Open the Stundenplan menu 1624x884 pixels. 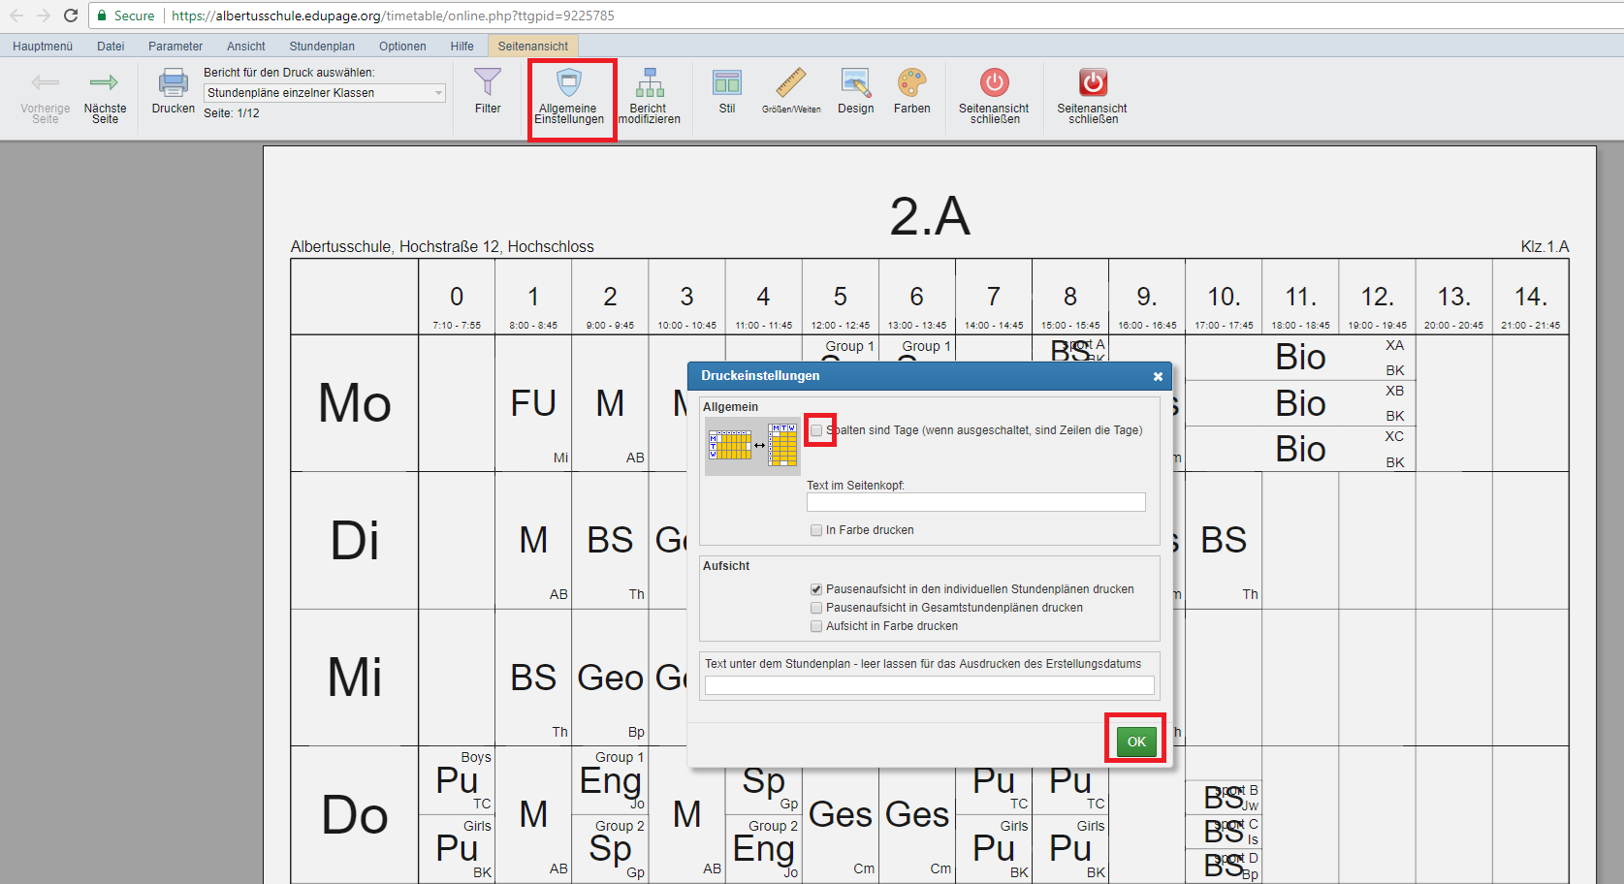coord(322,46)
